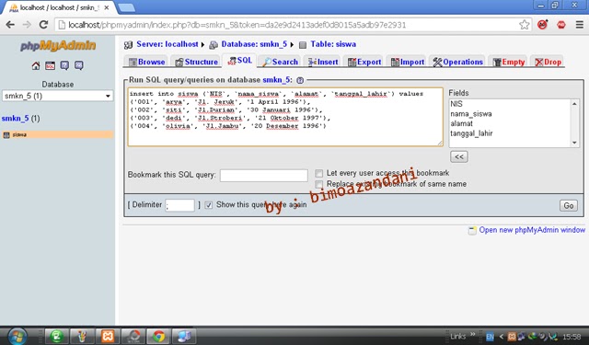Click the Server: localhost breadcrumb link
This screenshot has width=589, height=345.
(x=167, y=44)
